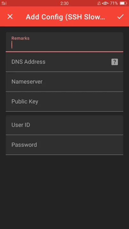Image resolution: width=129 pixels, height=229 pixels.
Task: Tap the eye comfort status icon
Action: click(105, 3)
